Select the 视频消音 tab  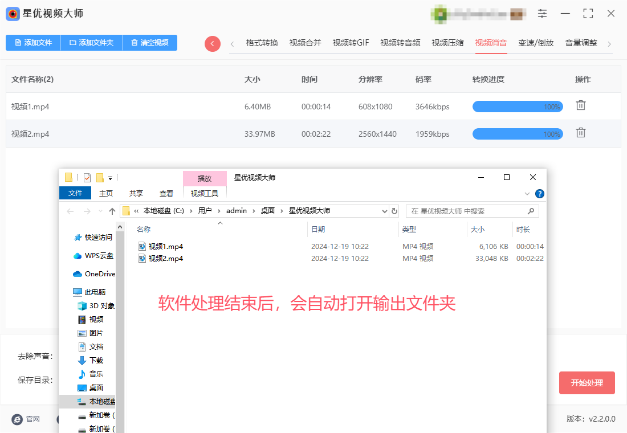pos(491,43)
